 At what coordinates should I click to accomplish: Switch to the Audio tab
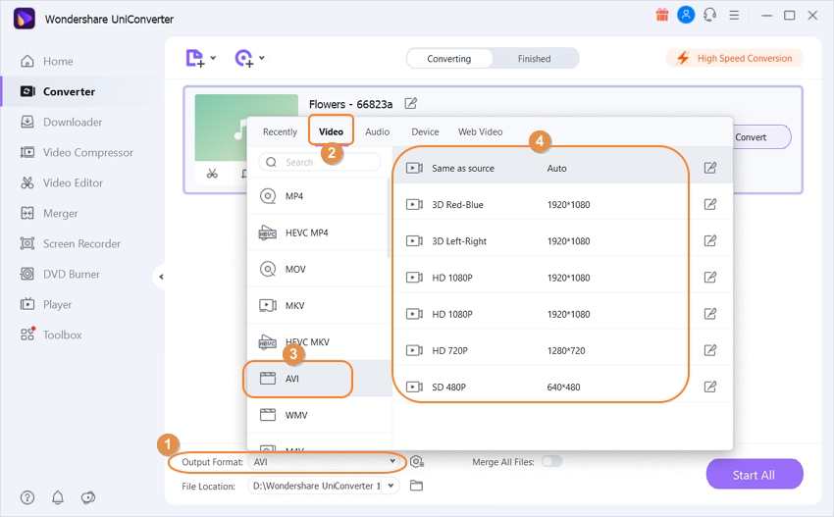(377, 131)
